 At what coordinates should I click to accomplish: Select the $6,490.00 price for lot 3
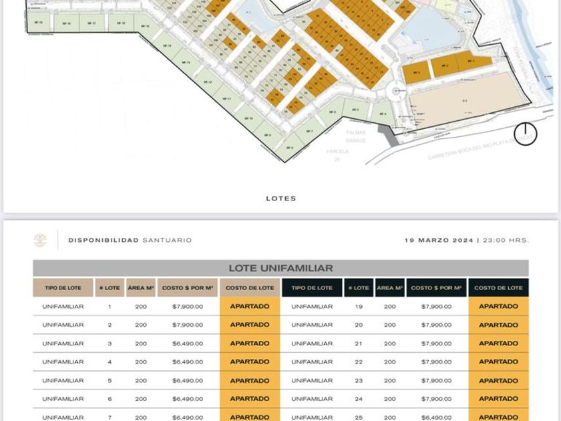click(x=188, y=343)
